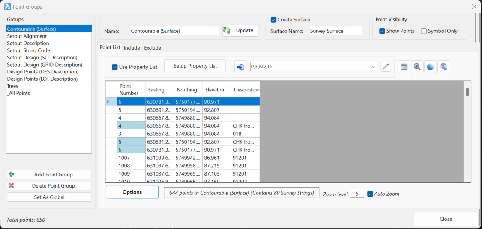Click the green plus Add Point Group icon
This screenshot has height=229, width=482.
coord(11,174)
